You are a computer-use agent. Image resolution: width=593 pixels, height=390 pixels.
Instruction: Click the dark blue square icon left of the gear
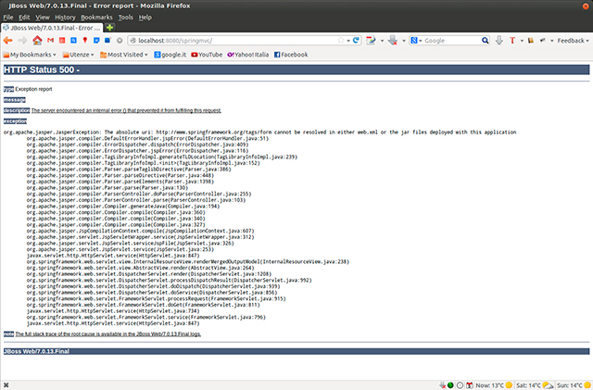pos(107,40)
